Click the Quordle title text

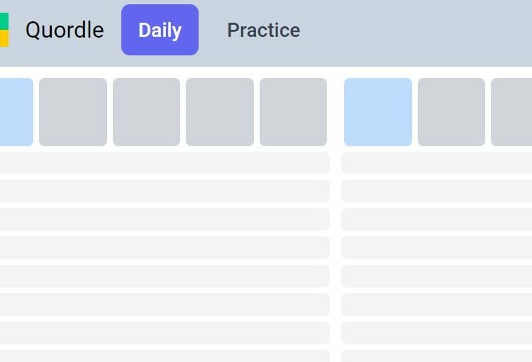pyautogui.click(x=65, y=30)
